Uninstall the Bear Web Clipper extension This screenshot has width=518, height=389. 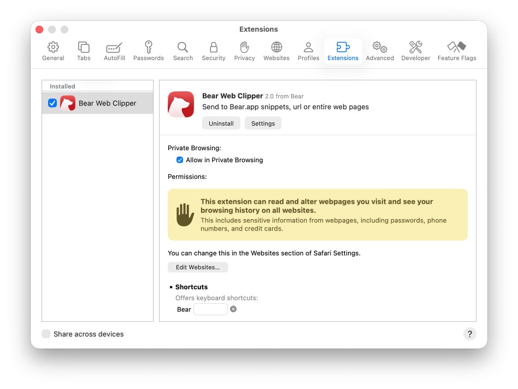tap(221, 123)
